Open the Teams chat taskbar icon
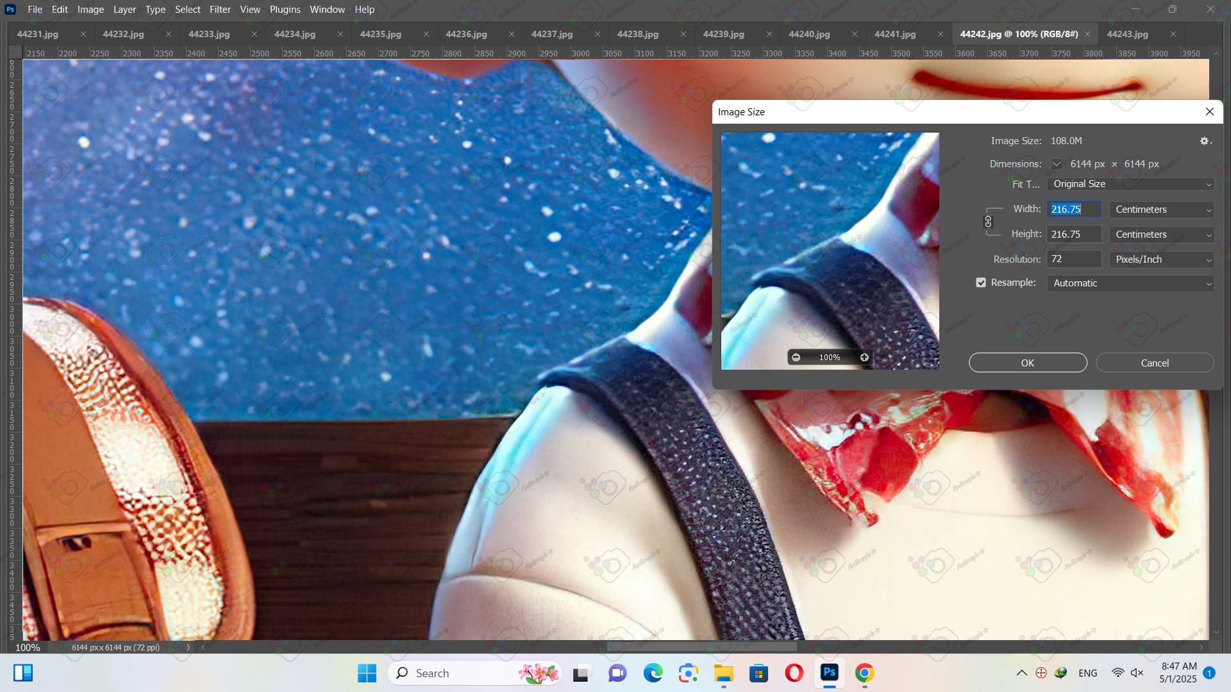This screenshot has height=692, width=1231. [x=617, y=673]
